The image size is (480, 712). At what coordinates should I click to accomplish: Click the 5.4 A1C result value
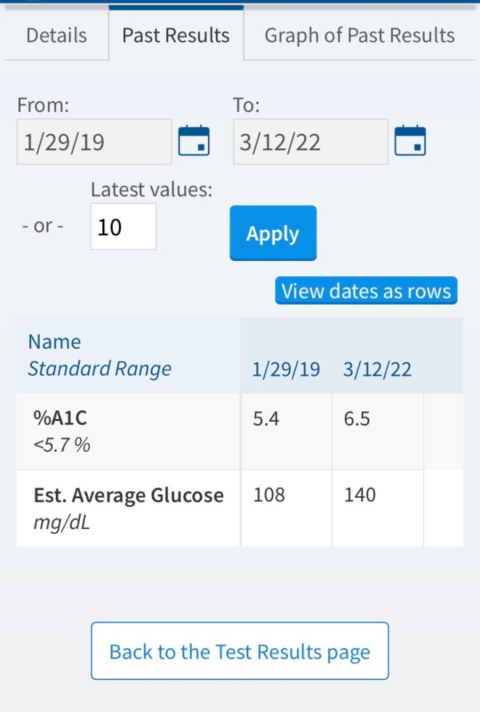coord(266,420)
